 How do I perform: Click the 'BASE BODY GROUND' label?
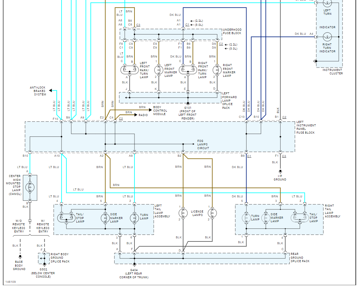pyautogui.click(x=19, y=265)
